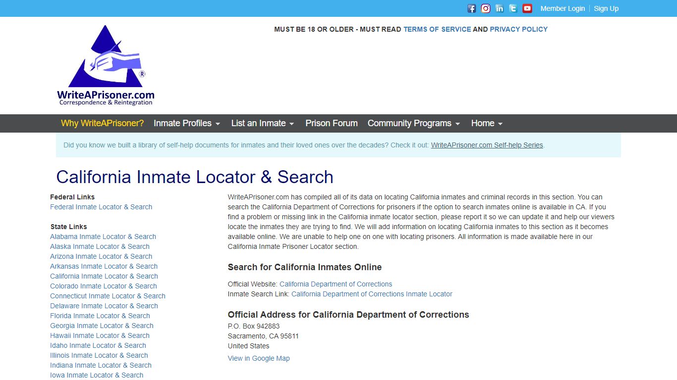Open Florida Inmate Locator & Search
The height and width of the screenshot is (380, 677).
[x=100, y=316]
